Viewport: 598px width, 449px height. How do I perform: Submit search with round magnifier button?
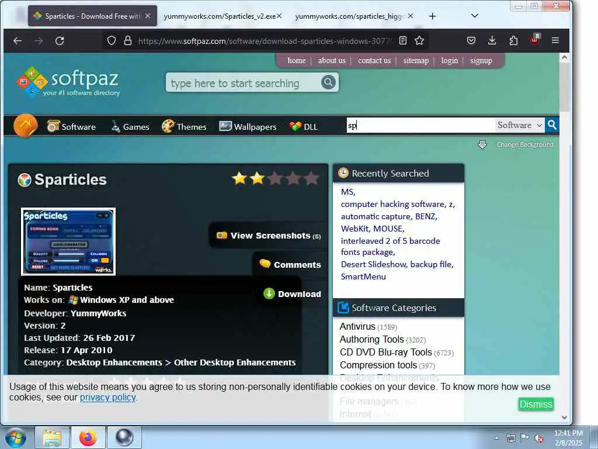tap(328, 82)
